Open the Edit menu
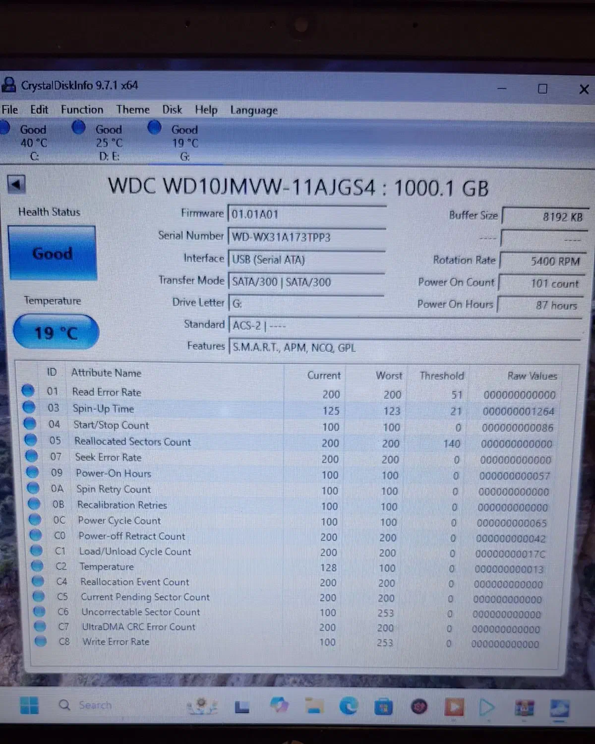 (x=39, y=110)
